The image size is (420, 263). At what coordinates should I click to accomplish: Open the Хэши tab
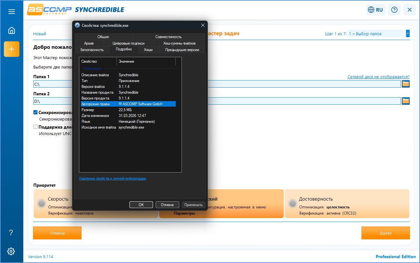pos(149,50)
